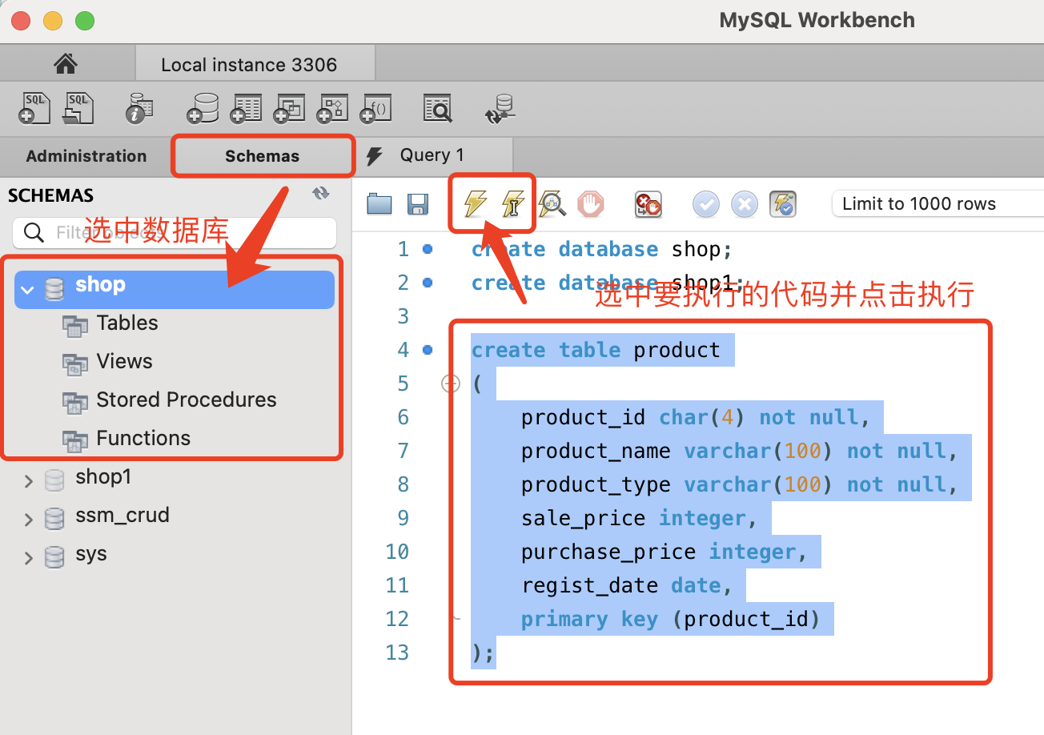Run explain on current statement
Viewport: 1044px width, 735px height.
pyautogui.click(x=552, y=204)
